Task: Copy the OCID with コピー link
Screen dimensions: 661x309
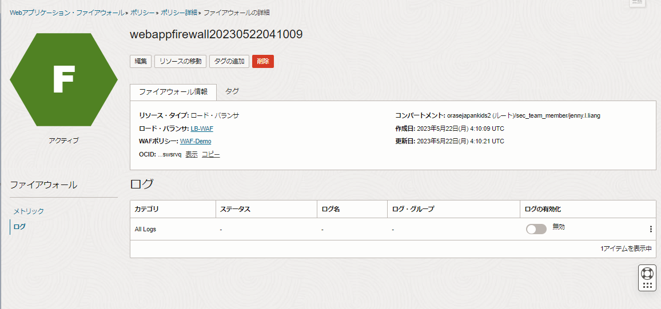Action: [210, 154]
